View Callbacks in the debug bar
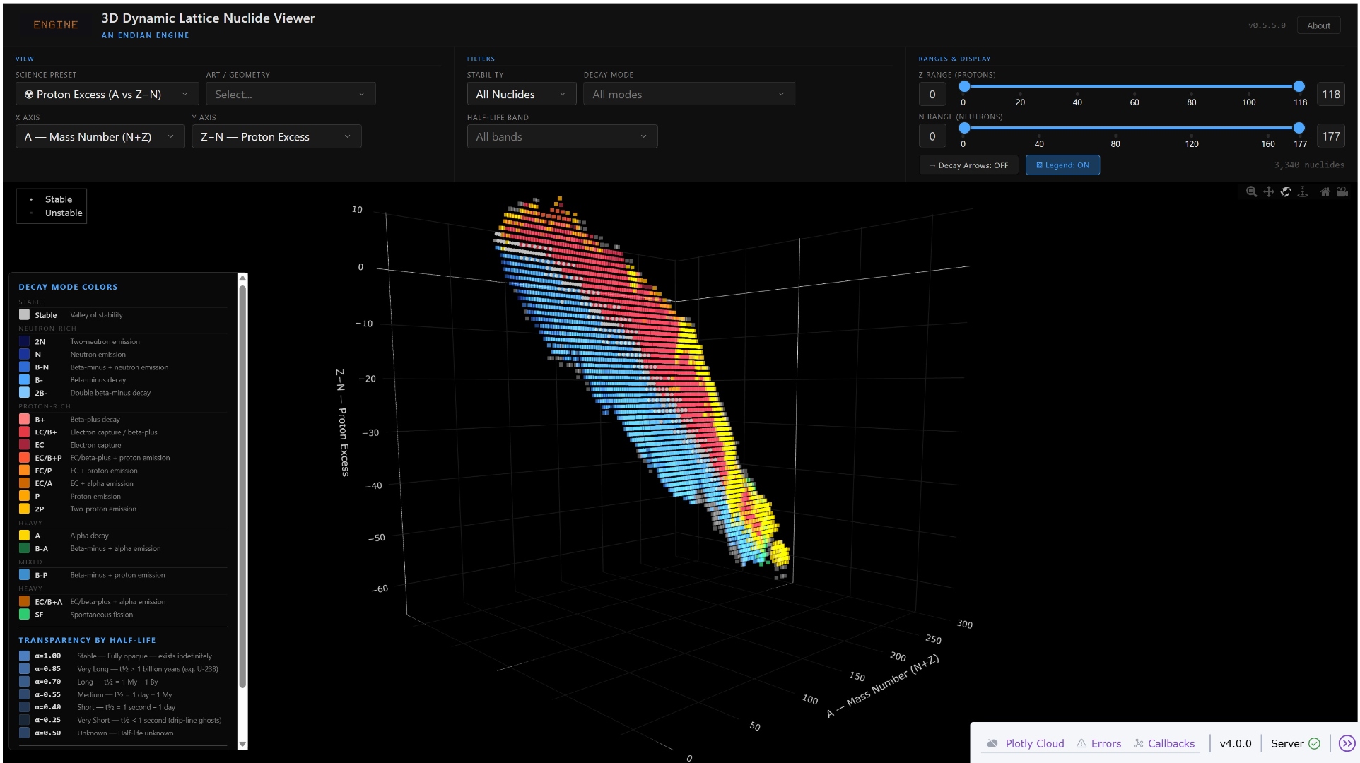Screen dimensions: 1360x763 (x=1170, y=743)
